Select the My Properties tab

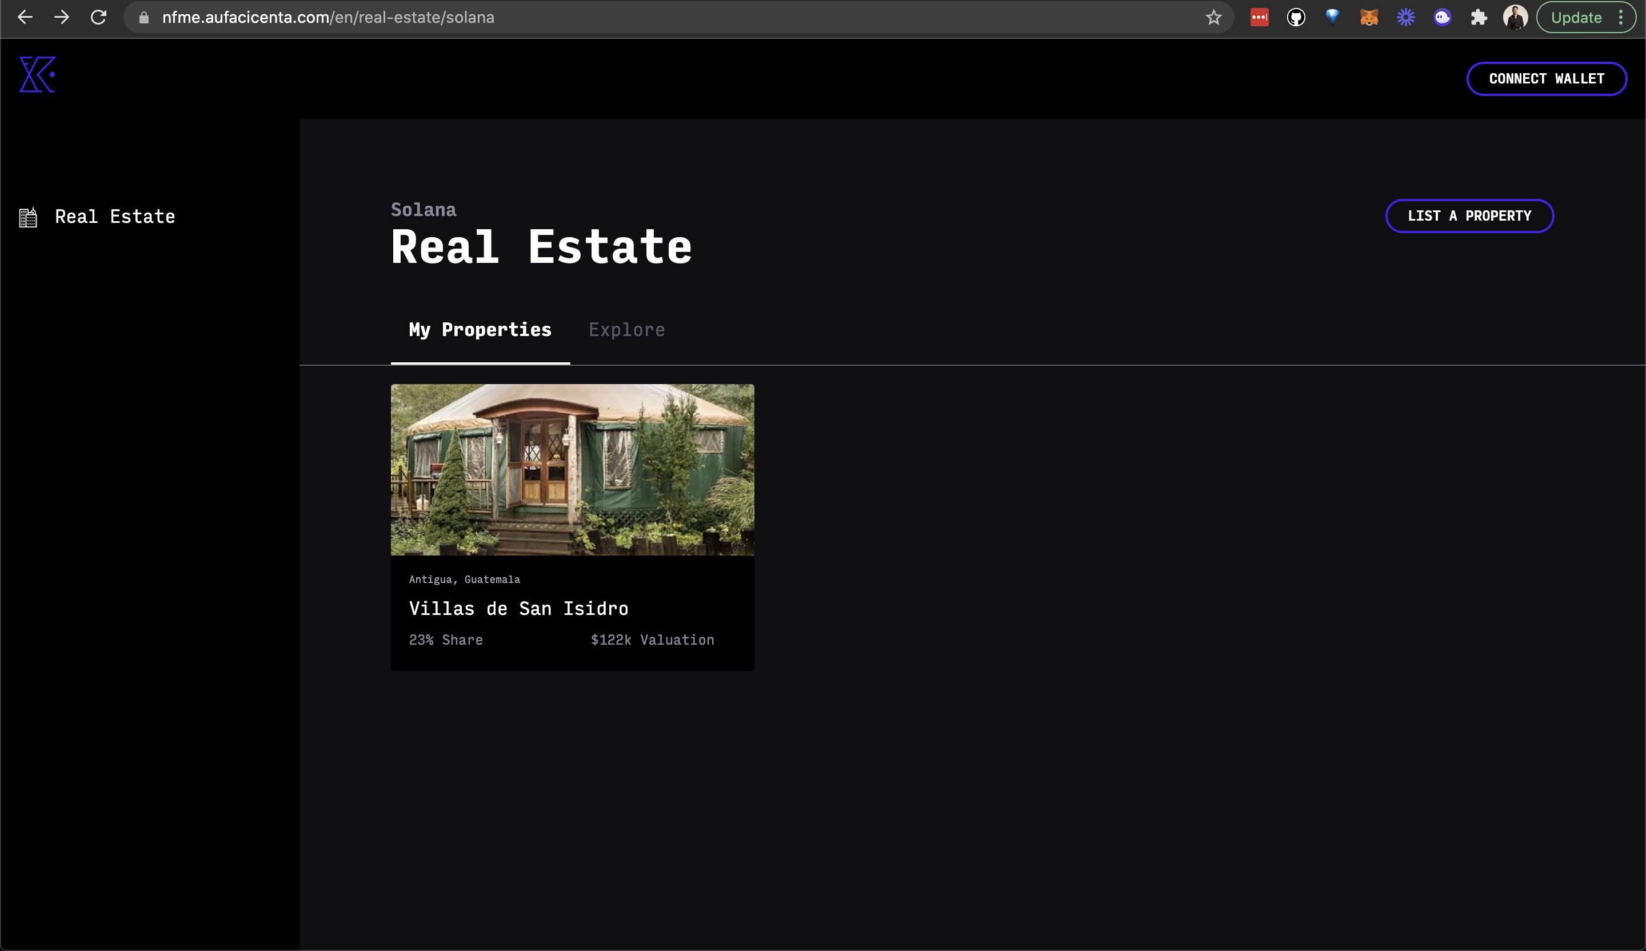(480, 330)
